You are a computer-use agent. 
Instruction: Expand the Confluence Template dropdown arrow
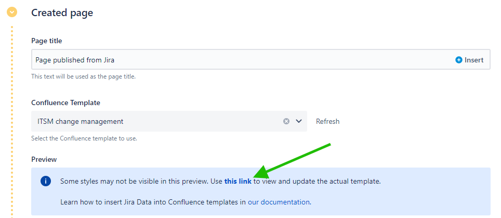[x=299, y=121]
